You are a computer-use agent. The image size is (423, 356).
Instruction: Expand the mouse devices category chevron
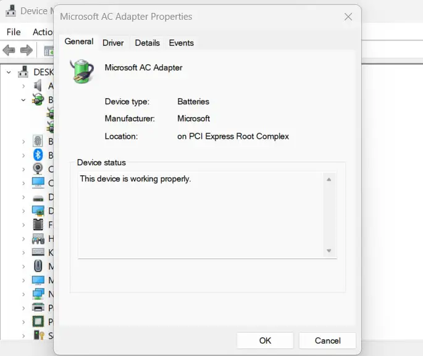[x=23, y=266]
